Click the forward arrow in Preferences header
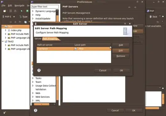Screen dimensions: 166x116 pos(135,7)
